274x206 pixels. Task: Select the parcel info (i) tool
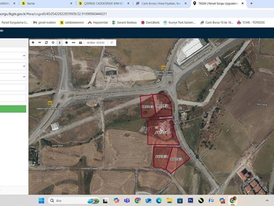coord(60,42)
